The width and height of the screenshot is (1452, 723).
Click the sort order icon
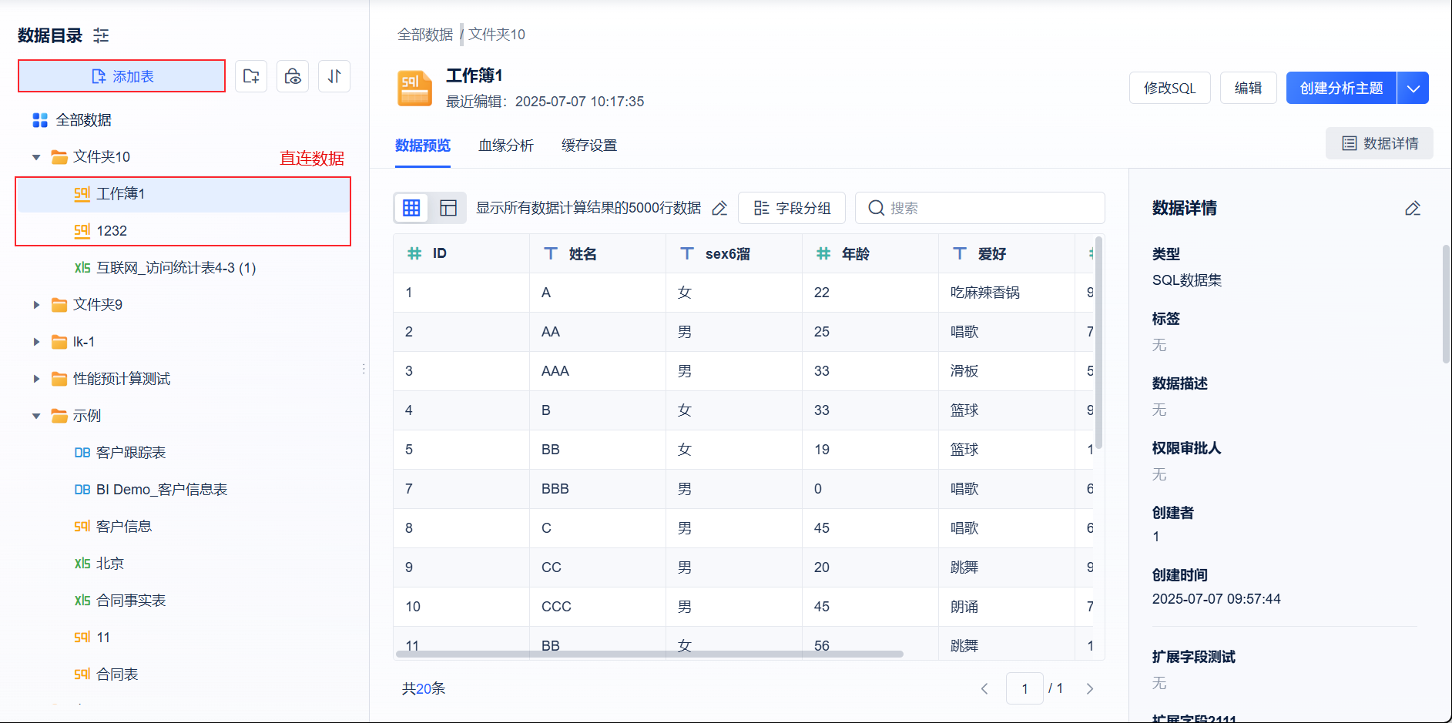coord(334,76)
